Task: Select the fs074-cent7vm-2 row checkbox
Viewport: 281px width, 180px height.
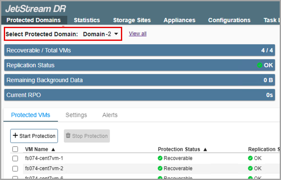Action: [x=15, y=169]
